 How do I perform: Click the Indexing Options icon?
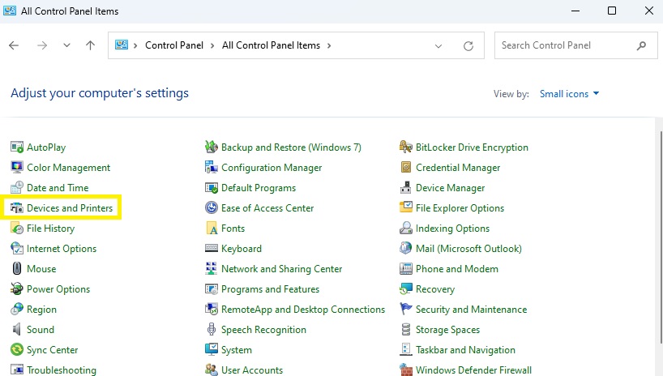pos(406,229)
